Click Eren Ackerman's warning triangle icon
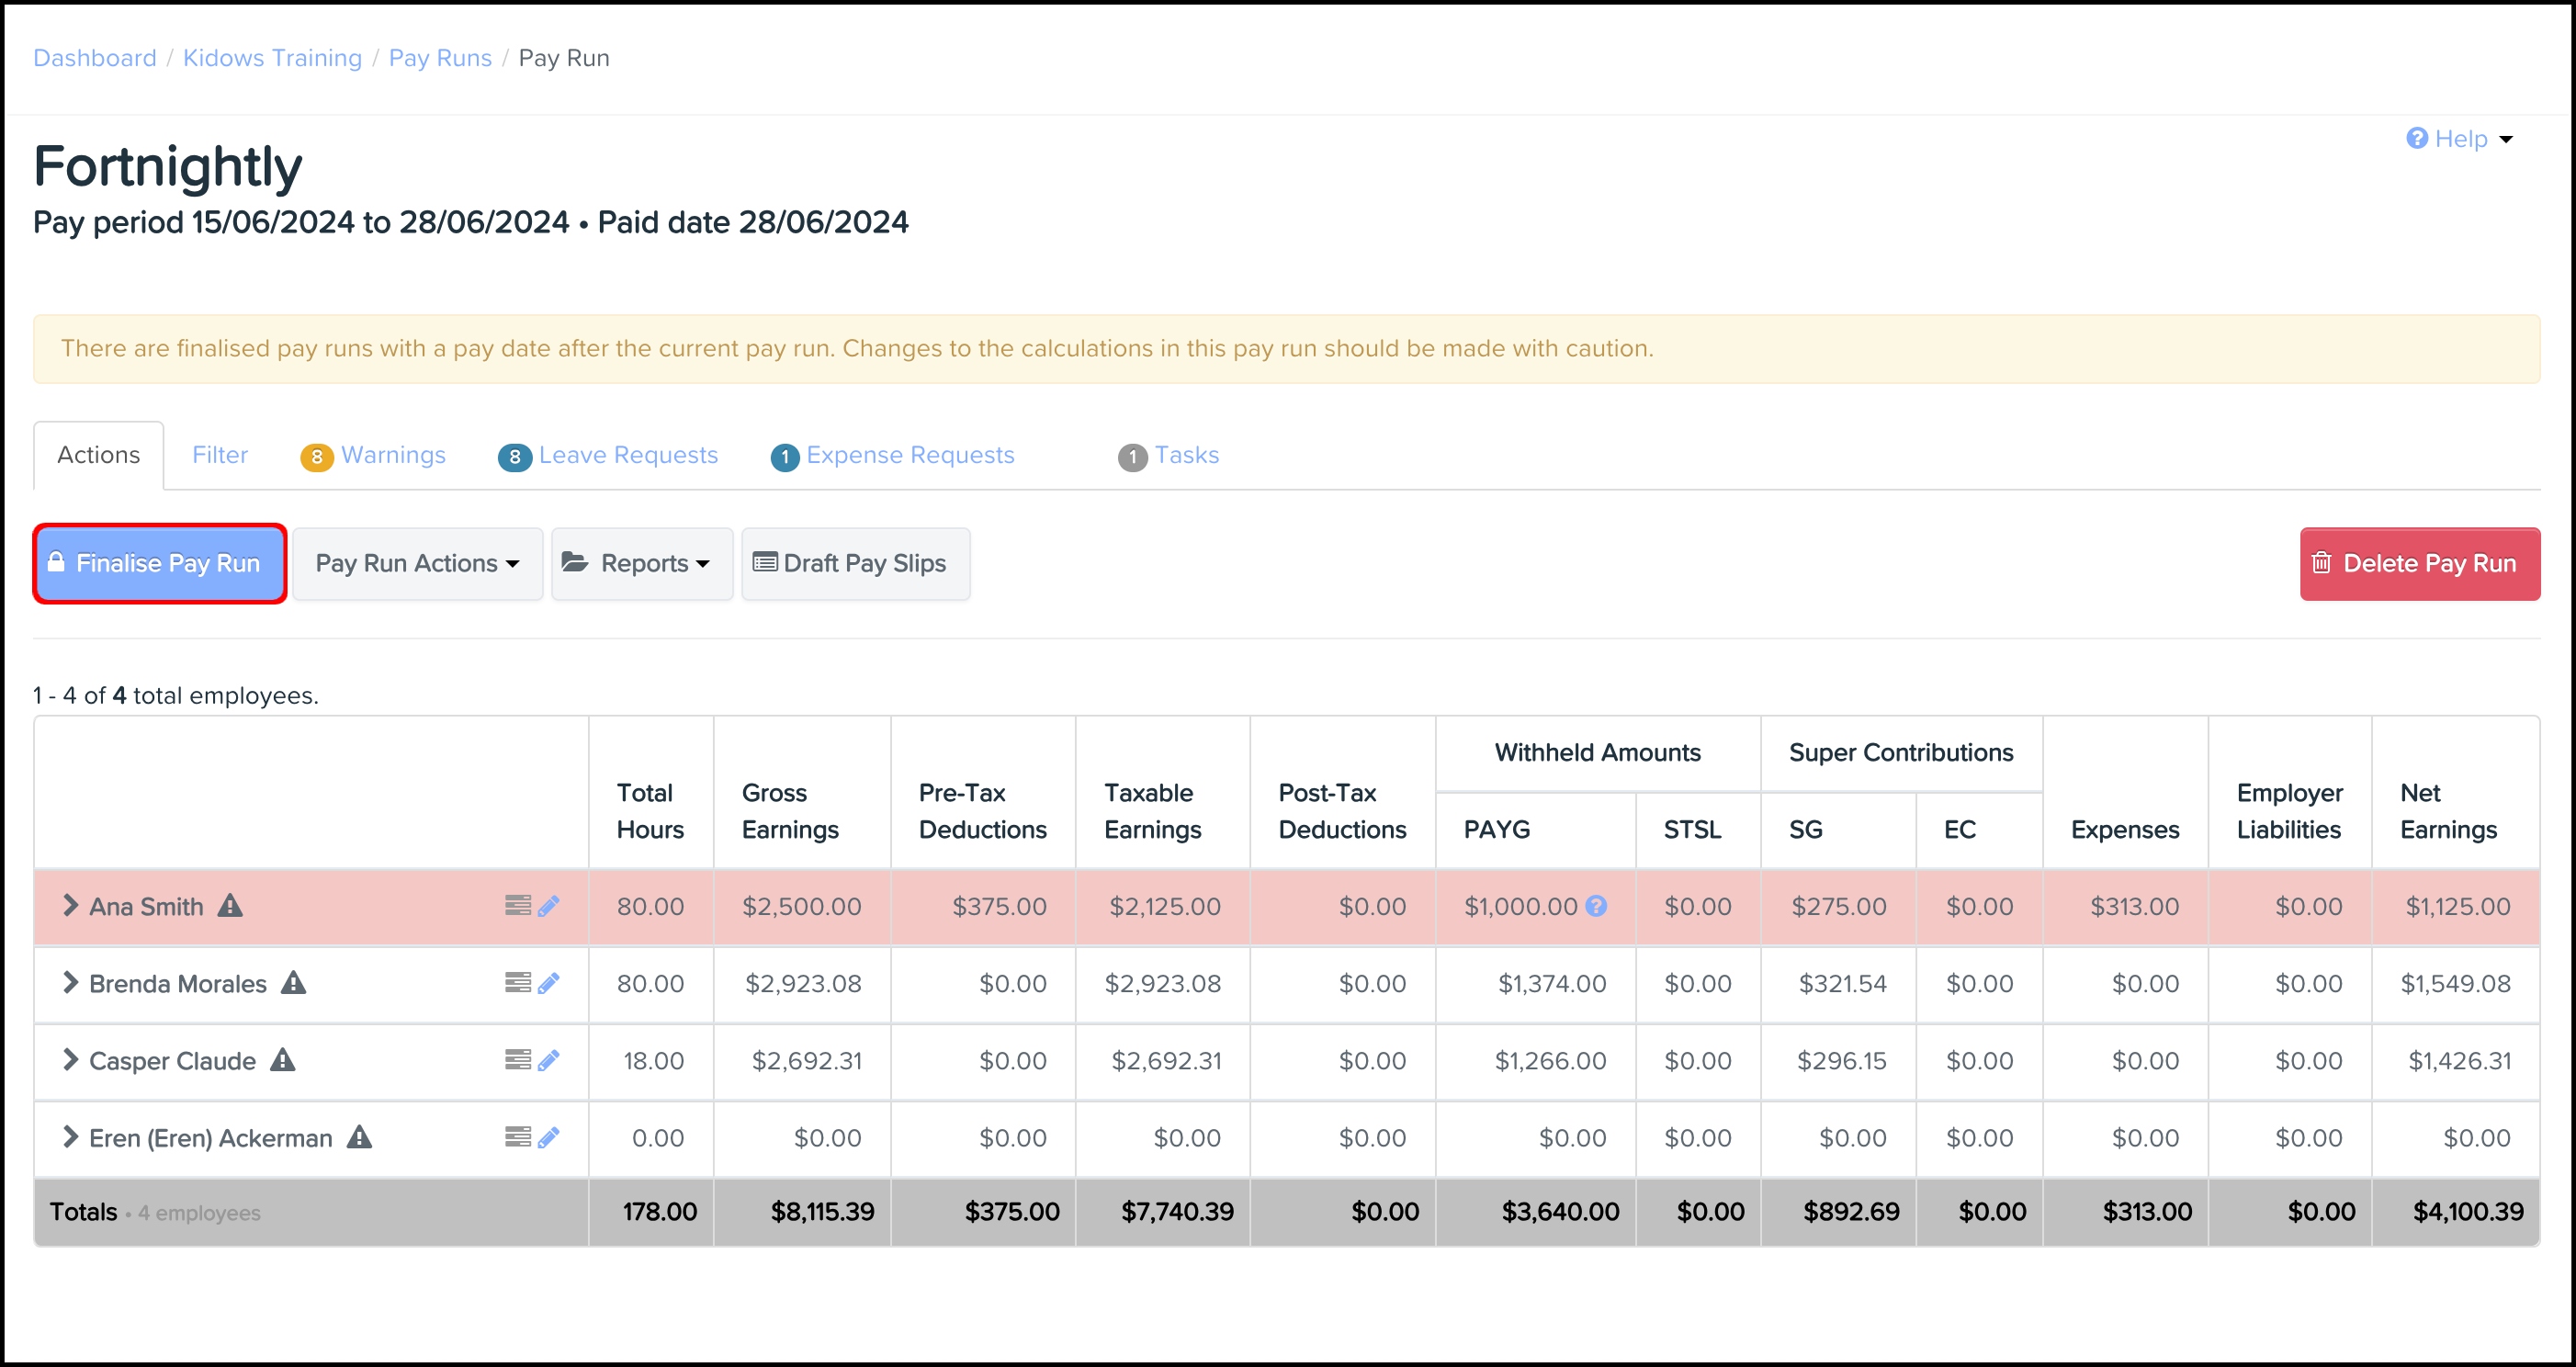This screenshot has width=2576, height=1367. [359, 1137]
